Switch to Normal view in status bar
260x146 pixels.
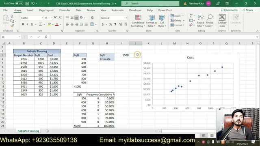pyautogui.click(x=204, y=135)
